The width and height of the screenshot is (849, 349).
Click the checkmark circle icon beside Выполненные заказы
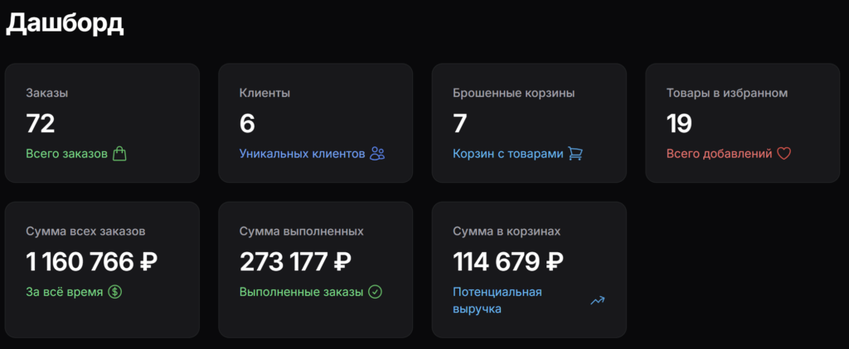click(x=375, y=291)
